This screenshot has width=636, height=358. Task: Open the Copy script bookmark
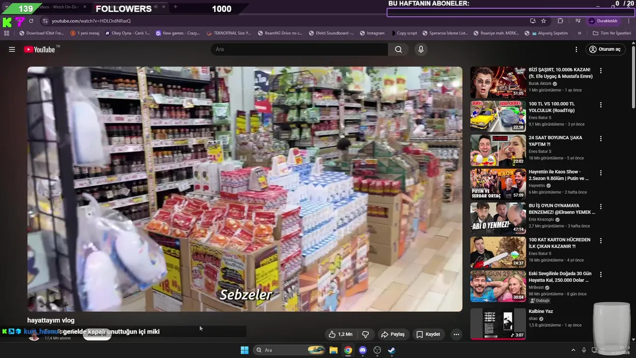[x=403, y=33]
